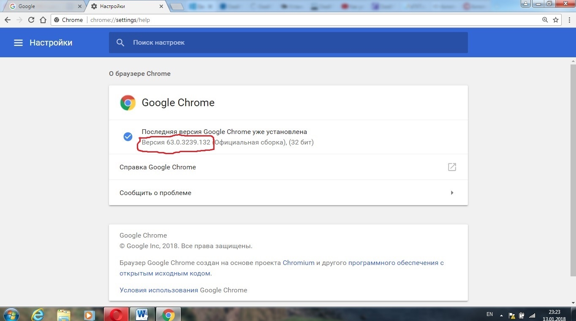This screenshot has height=321, width=576.
Task: Click the Настройки header title
Action: [51, 43]
